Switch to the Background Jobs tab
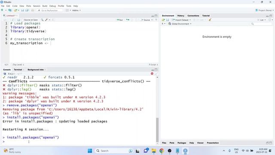The width and height of the screenshot is (275, 155). [x=35, y=70]
